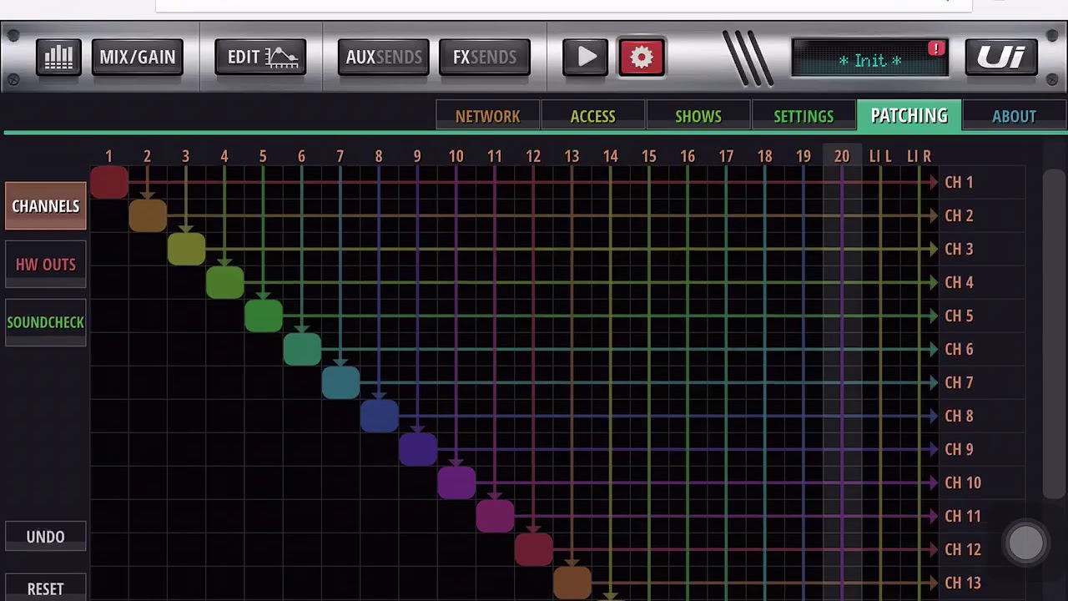Toggle patch node input 1 to CH 1
Screen dimensions: 1068x601
pos(109,182)
